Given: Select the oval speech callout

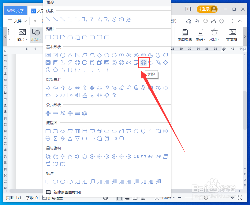Looking at the screenshot, I should tap(63, 182).
